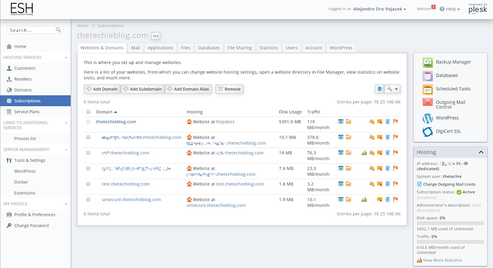Viewport: 493px width, 268px height.
Task: Tick checkbox for thetechieblog.com main domain
Action: point(88,122)
